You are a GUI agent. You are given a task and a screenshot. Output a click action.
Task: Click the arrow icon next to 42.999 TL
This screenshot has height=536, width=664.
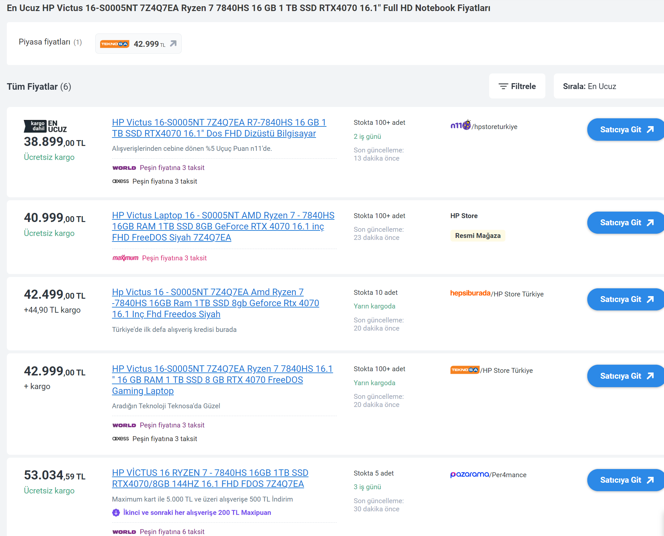(x=173, y=44)
